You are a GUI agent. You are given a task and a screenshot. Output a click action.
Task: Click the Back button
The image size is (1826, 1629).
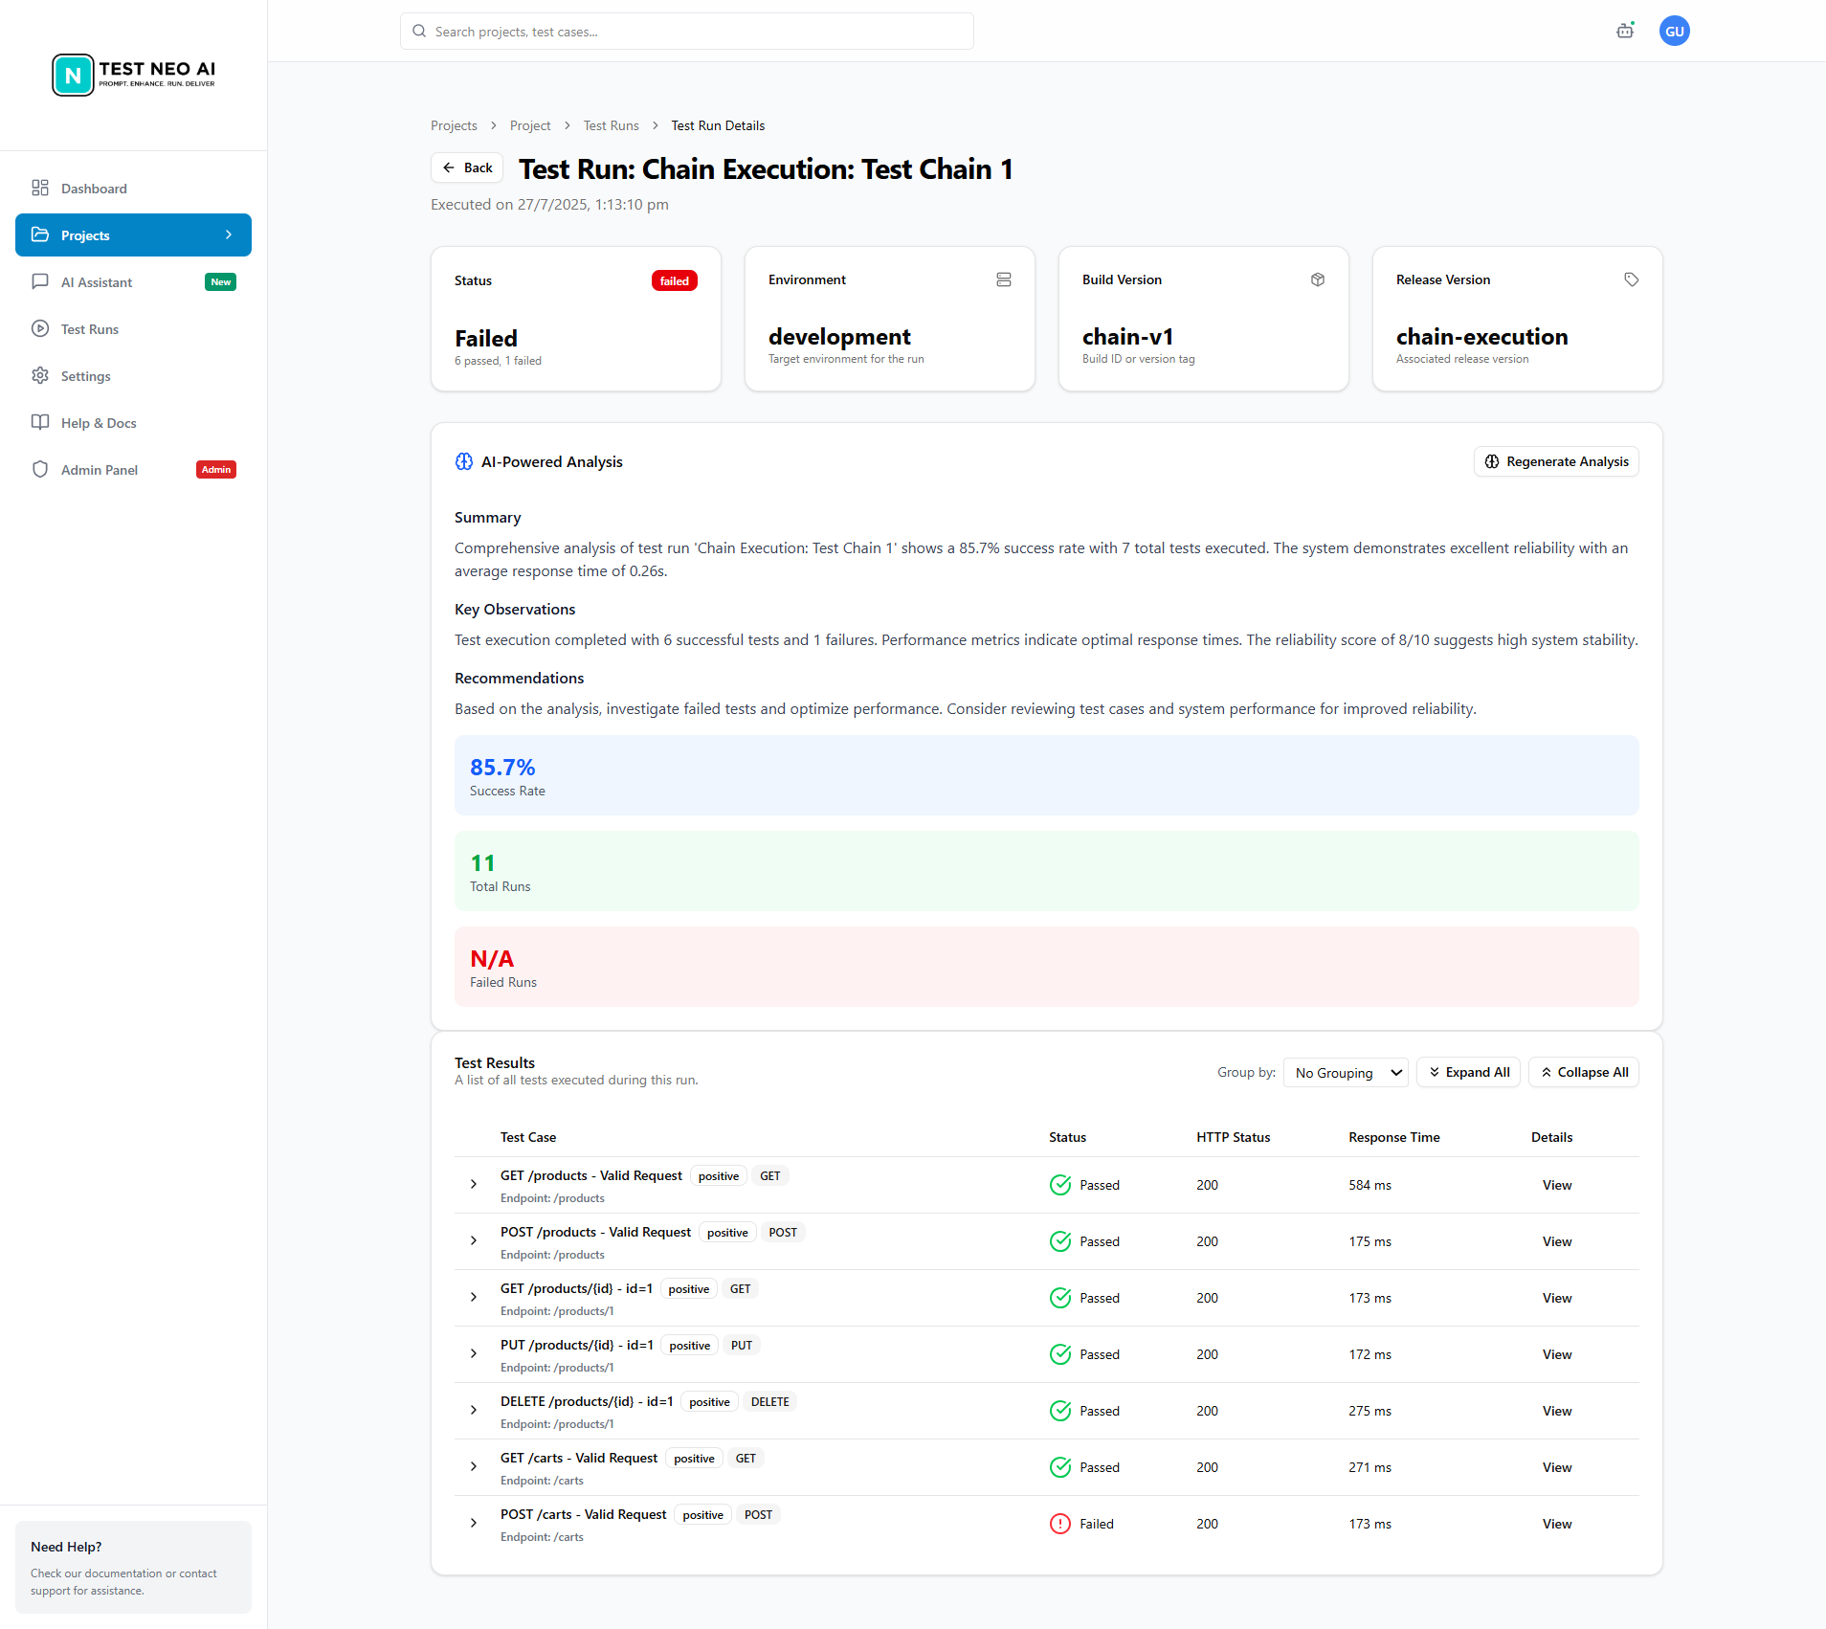point(467,167)
